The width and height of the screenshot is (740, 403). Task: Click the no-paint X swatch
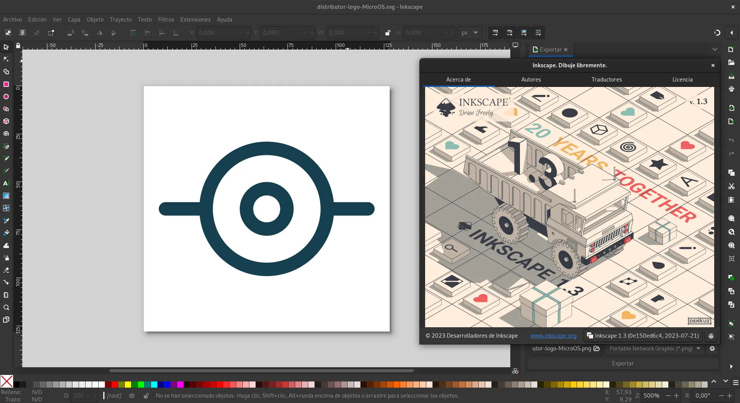coord(7,381)
